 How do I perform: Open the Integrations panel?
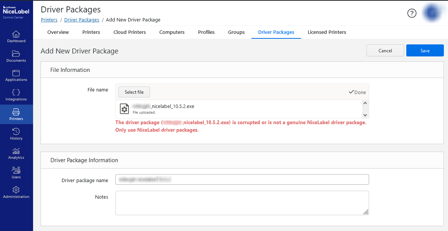pyautogui.click(x=16, y=94)
